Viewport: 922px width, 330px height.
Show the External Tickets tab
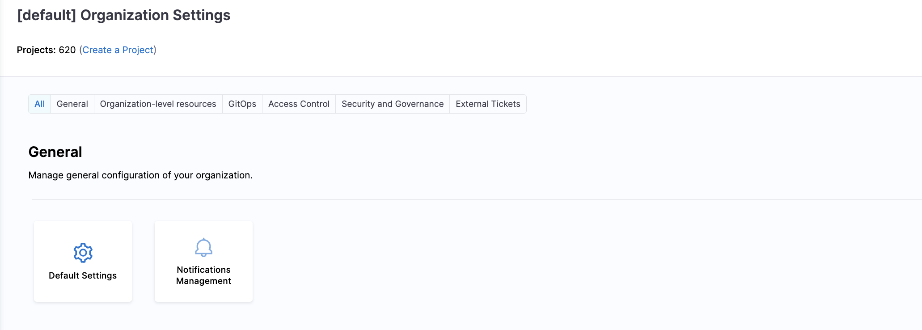point(488,104)
